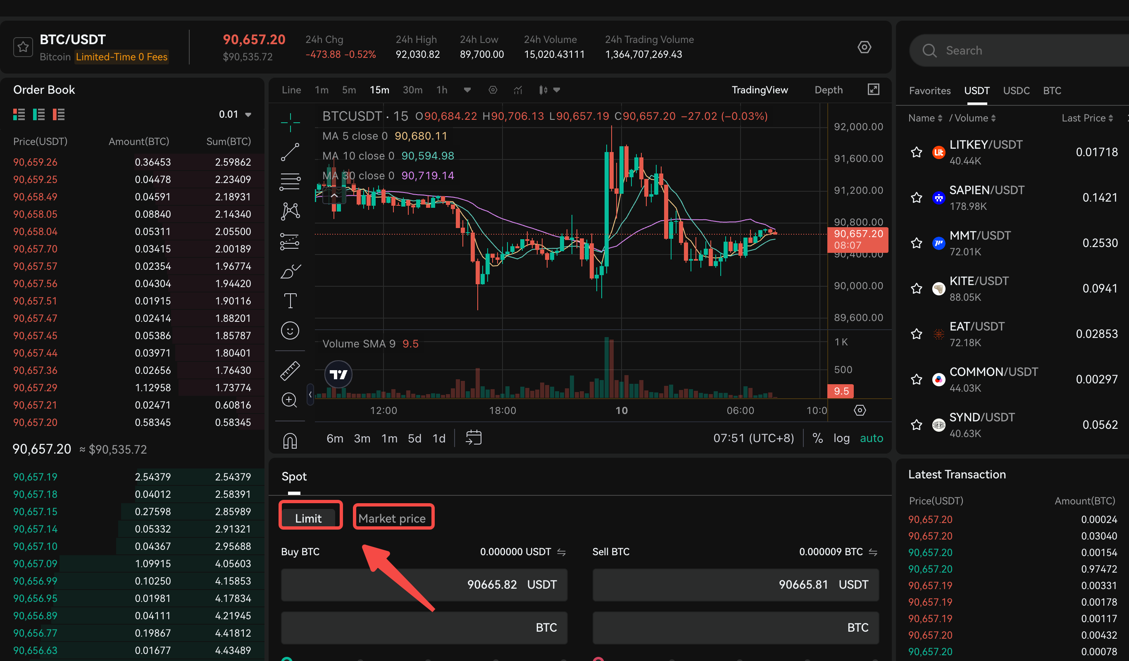Image resolution: width=1129 pixels, height=661 pixels.
Task: Open chart axis settings gear icon
Action: click(860, 410)
